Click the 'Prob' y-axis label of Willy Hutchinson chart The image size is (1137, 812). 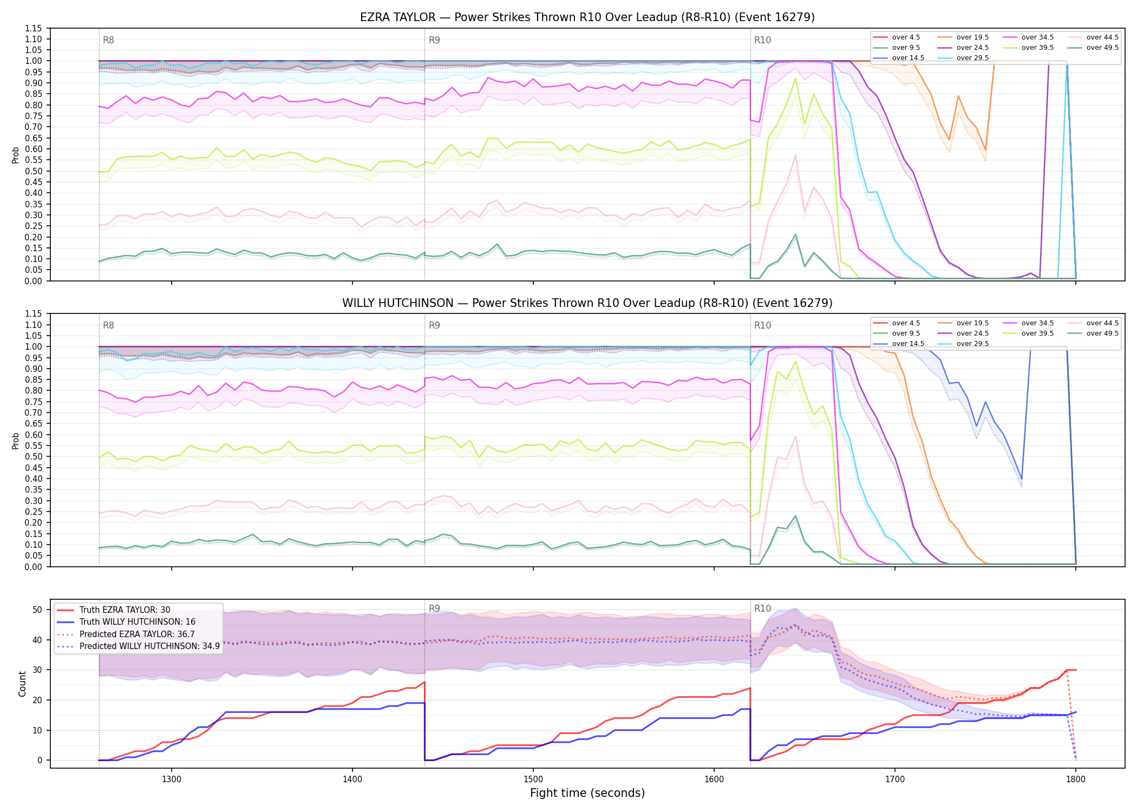click(x=16, y=441)
